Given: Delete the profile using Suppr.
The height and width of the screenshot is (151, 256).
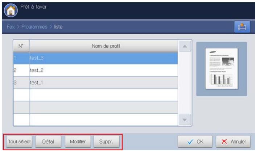Looking at the screenshot, I should pyautogui.click(x=107, y=142).
